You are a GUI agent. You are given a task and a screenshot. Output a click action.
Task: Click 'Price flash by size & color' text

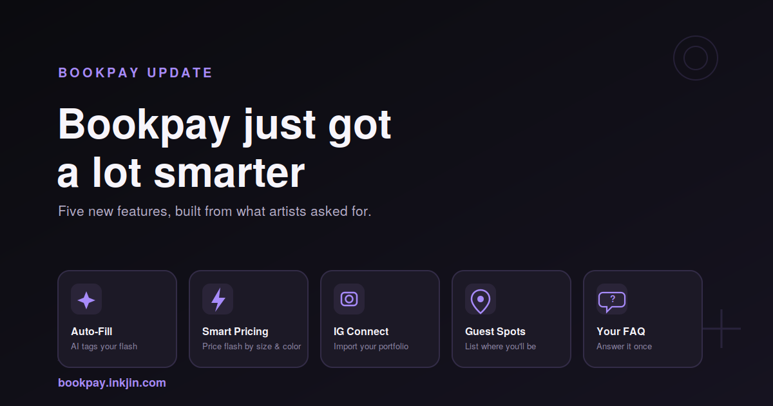coord(252,347)
